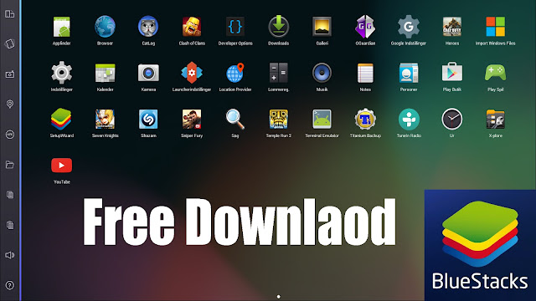Open Import Windows Files
The width and height of the screenshot is (536, 301).
tap(495, 27)
